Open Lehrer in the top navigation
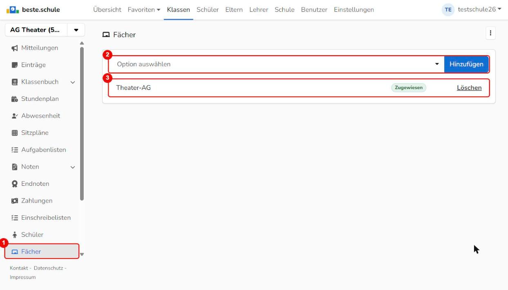The height and width of the screenshot is (290, 508). 259,10
